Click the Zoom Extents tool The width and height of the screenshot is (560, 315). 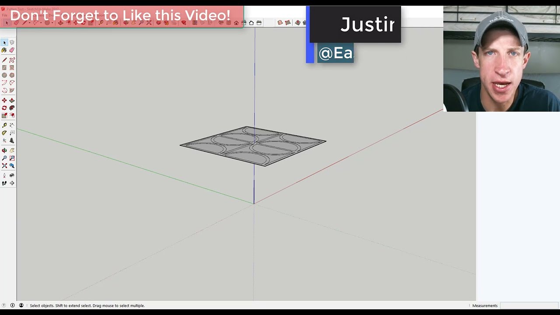(x=4, y=165)
